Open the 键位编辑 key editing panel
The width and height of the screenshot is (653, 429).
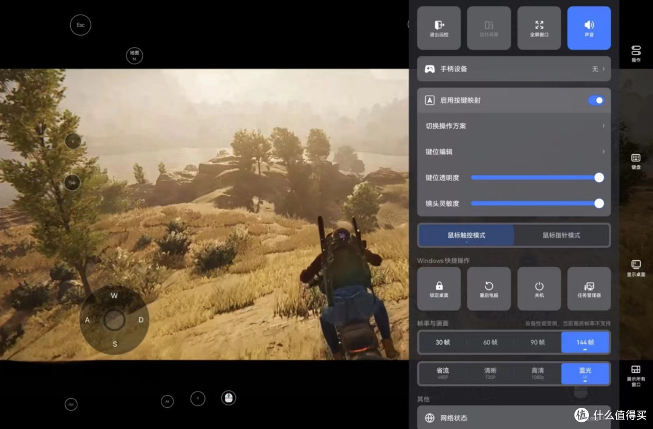[x=514, y=151]
